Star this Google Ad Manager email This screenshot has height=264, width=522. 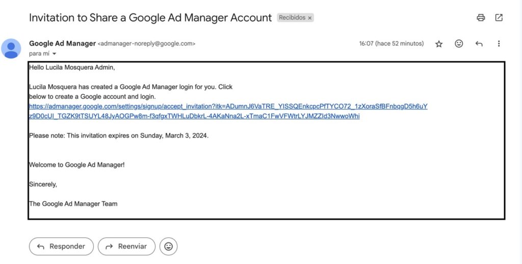pos(439,44)
